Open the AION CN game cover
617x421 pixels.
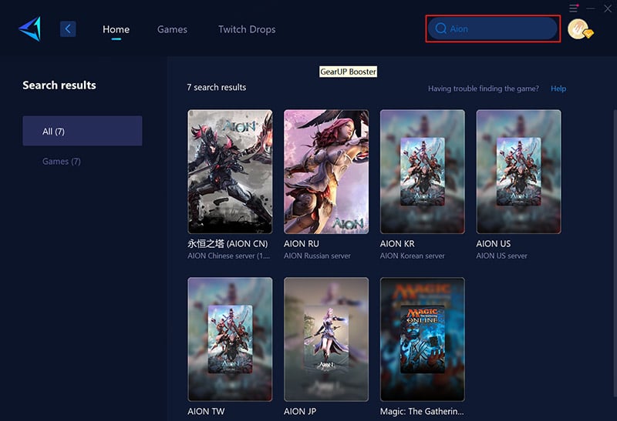[230, 172]
